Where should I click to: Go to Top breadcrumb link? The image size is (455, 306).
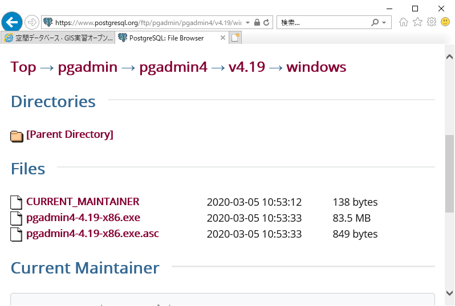click(x=23, y=67)
